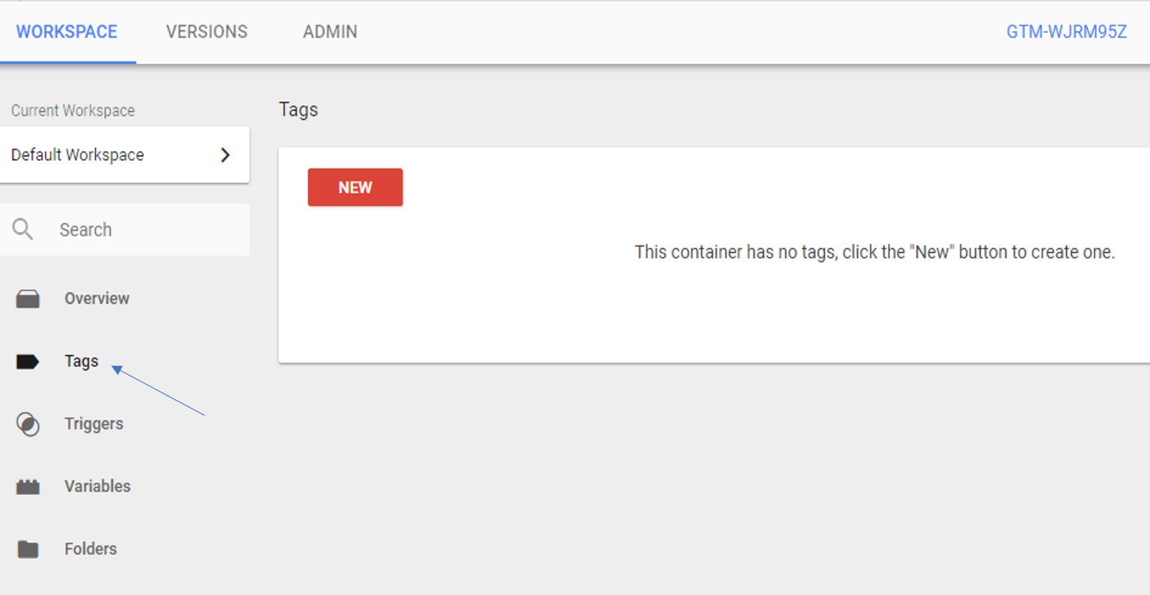
Task: Click the "Current Workspace" label
Action: 73,111
